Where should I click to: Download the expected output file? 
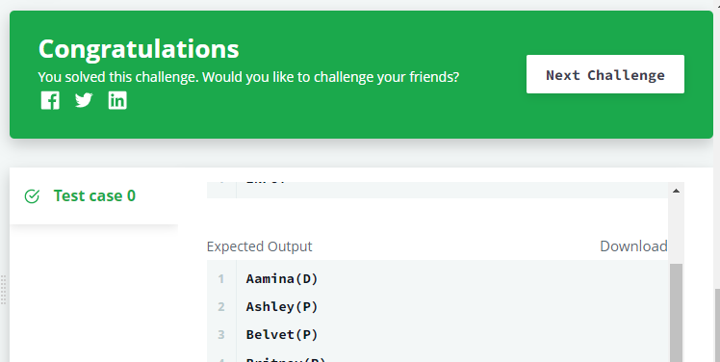point(633,246)
